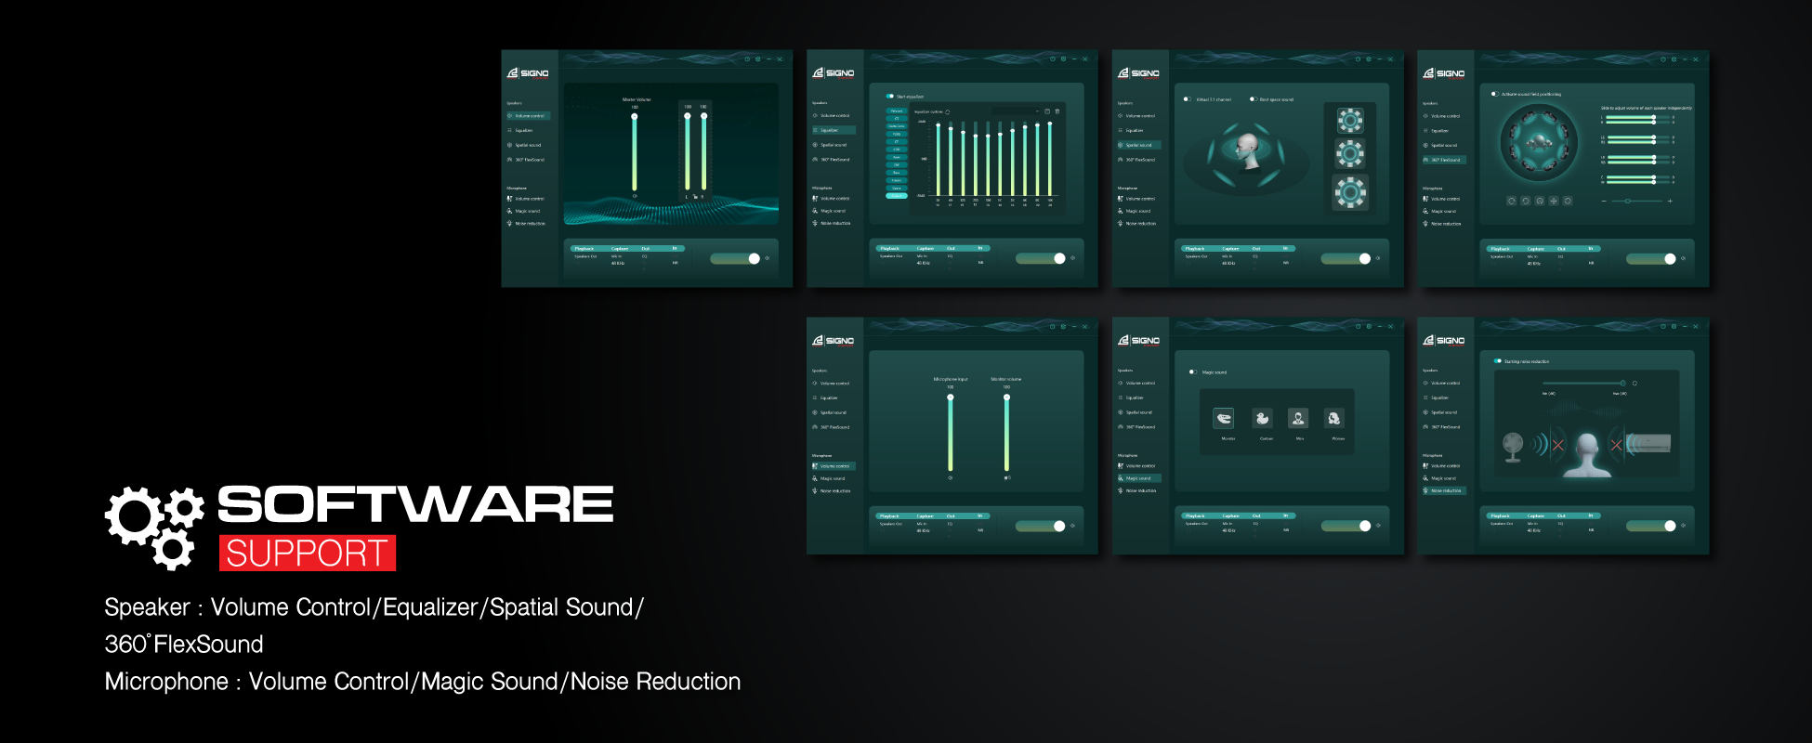Select the largest room size icon in Spatial sound
The height and width of the screenshot is (743, 1812).
point(1350,192)
